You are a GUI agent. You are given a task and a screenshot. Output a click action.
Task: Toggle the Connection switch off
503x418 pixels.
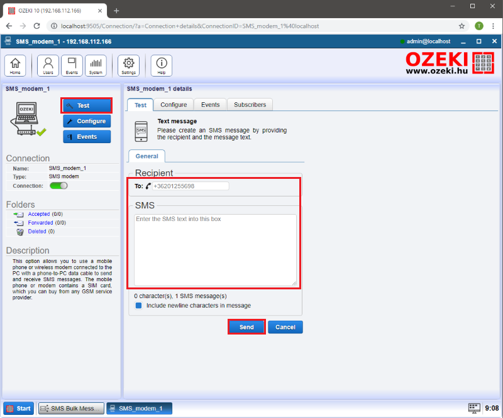pyautogui.click(x=58, y=186)
